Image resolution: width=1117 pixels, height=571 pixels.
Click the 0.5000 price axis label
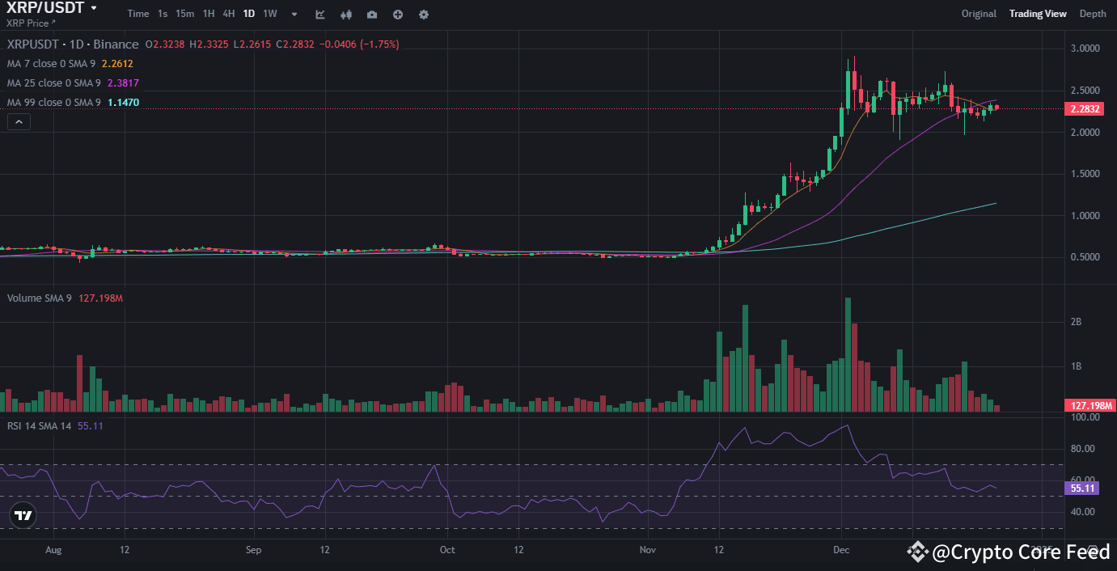(x=1085, y=258)
